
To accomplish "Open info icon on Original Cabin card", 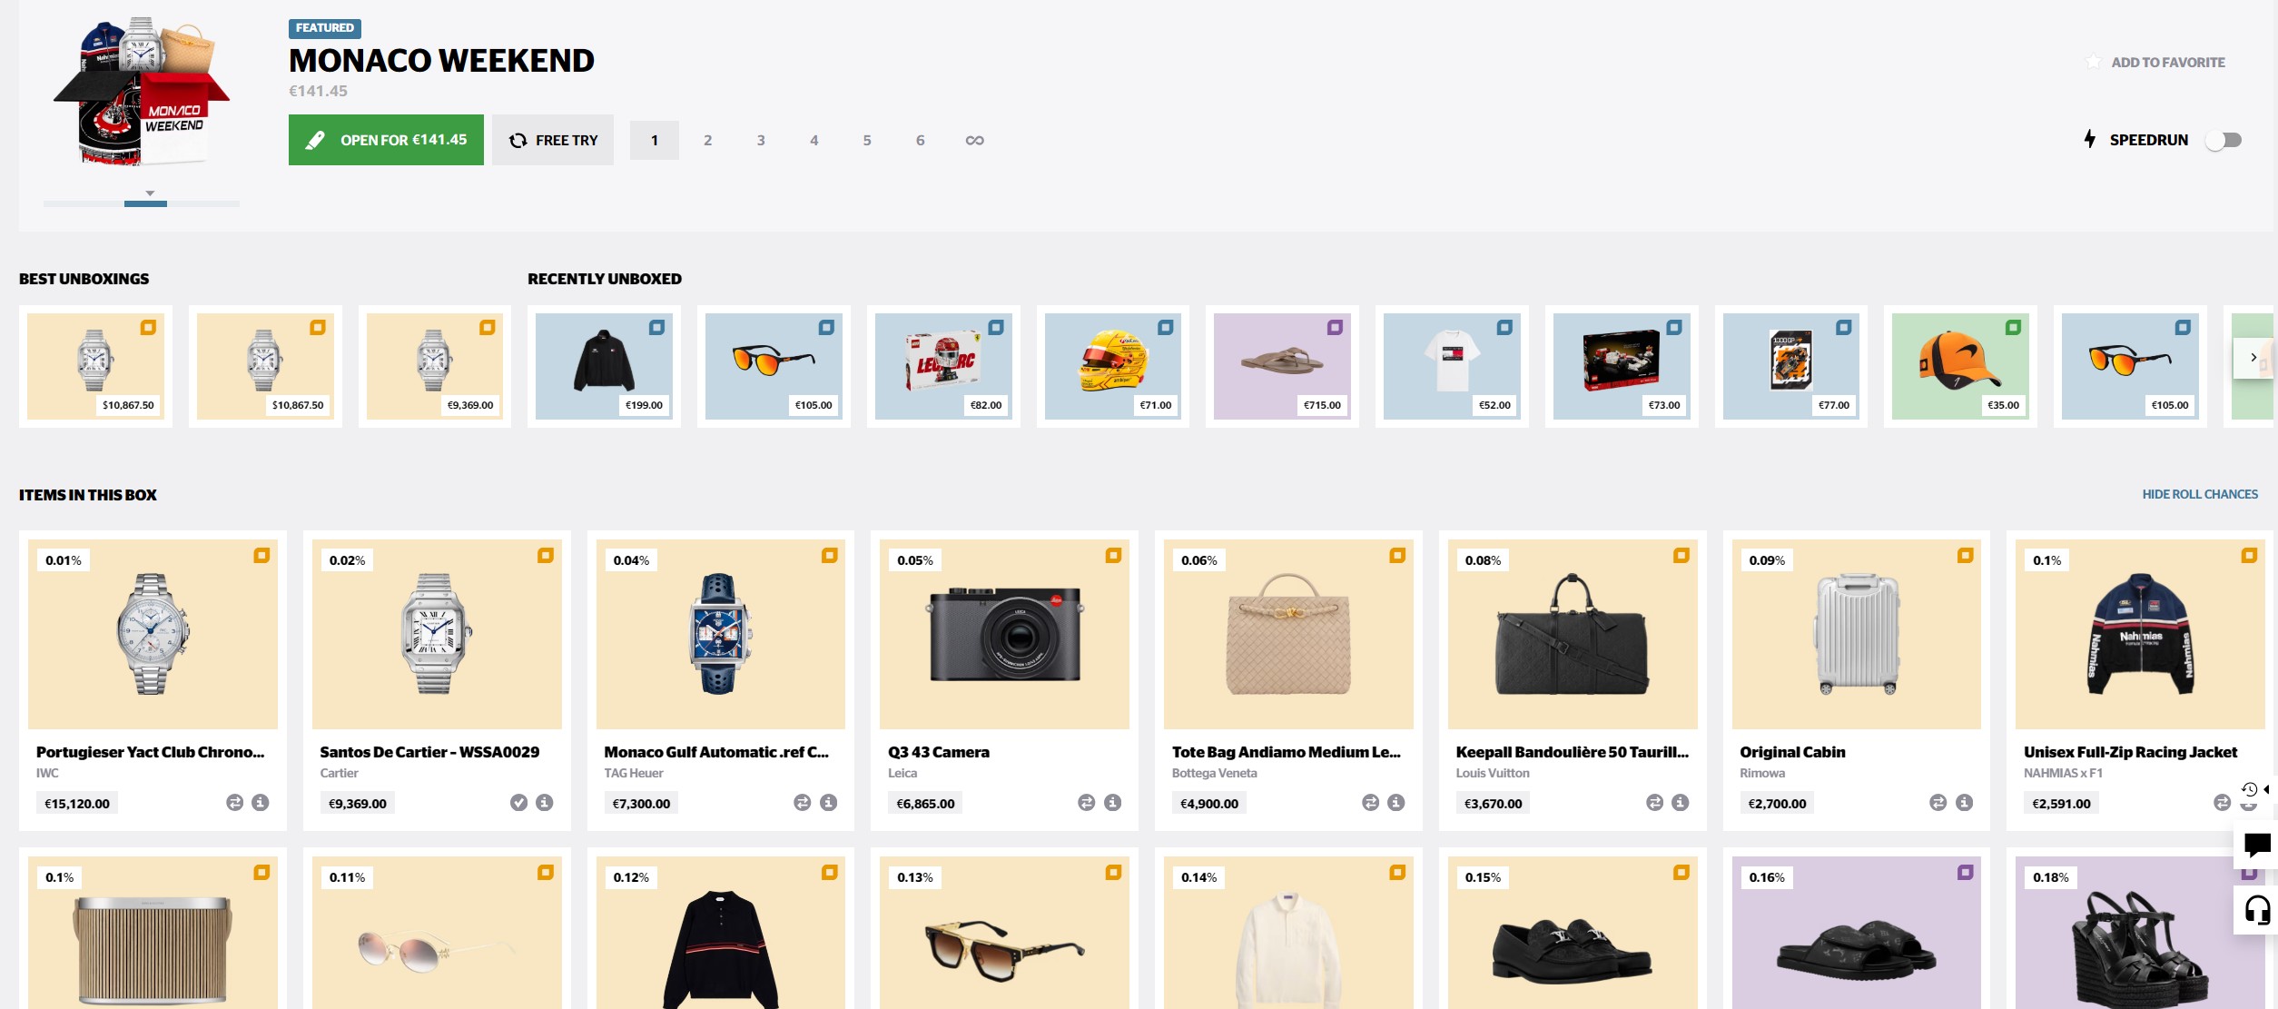I will point(1965,803).
